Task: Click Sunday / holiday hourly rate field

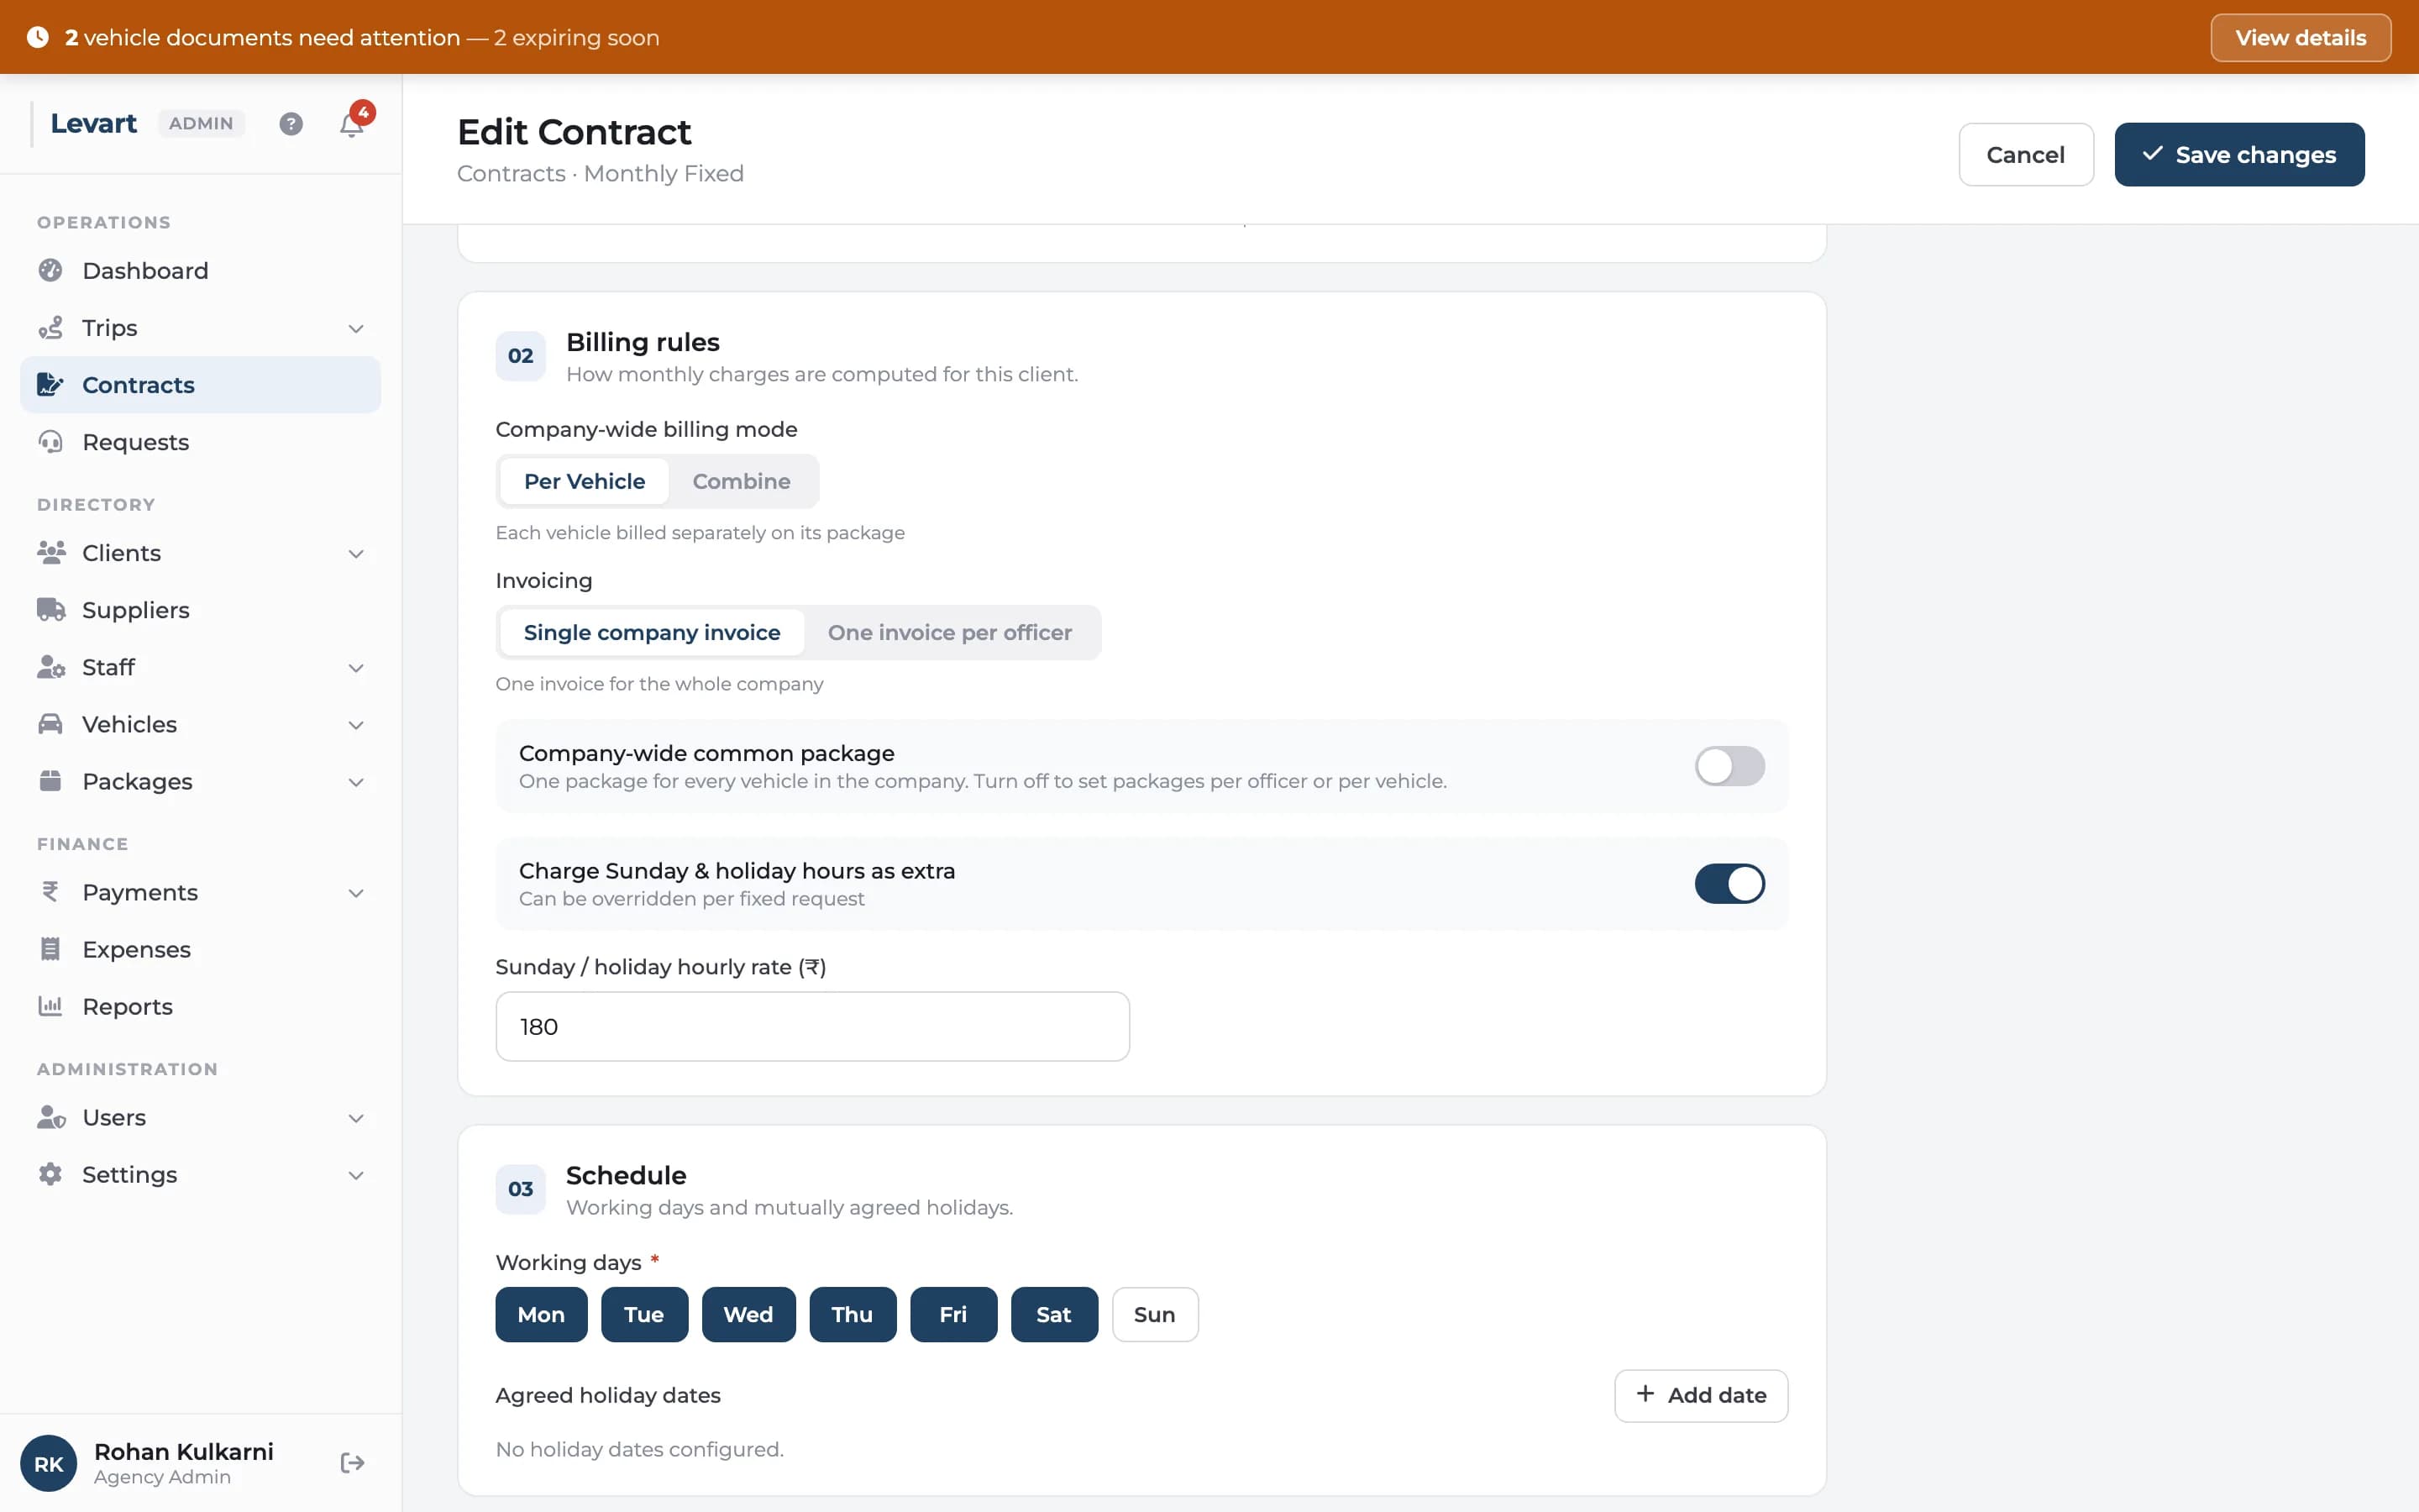Action: click(x=813, y=1026)
